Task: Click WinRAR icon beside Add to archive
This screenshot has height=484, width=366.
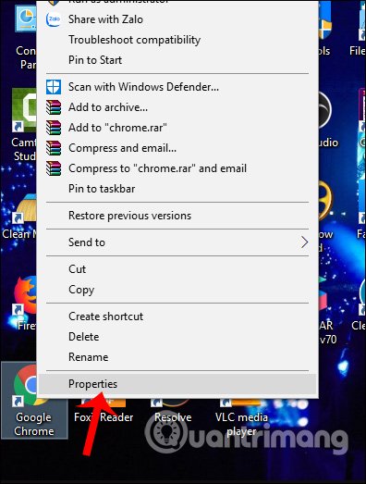Action: [54, 107]
